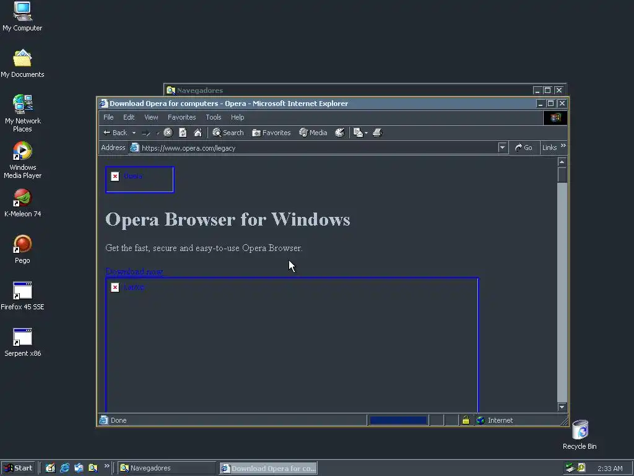Launch Internet Explorer from quick launch
This screenshot has width=634, height=476.
64,468
